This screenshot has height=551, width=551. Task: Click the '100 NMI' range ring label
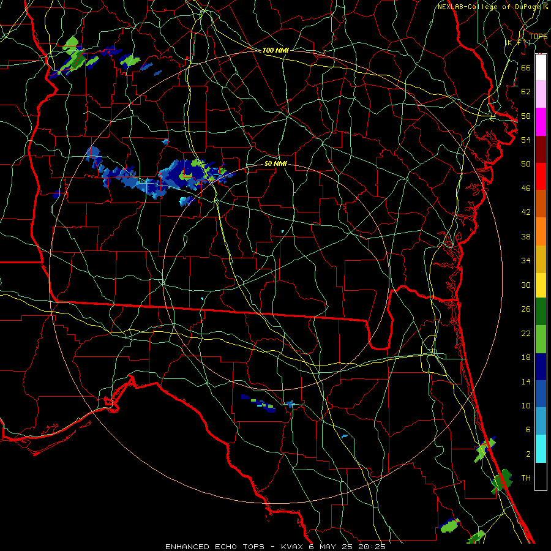(275, 50)
